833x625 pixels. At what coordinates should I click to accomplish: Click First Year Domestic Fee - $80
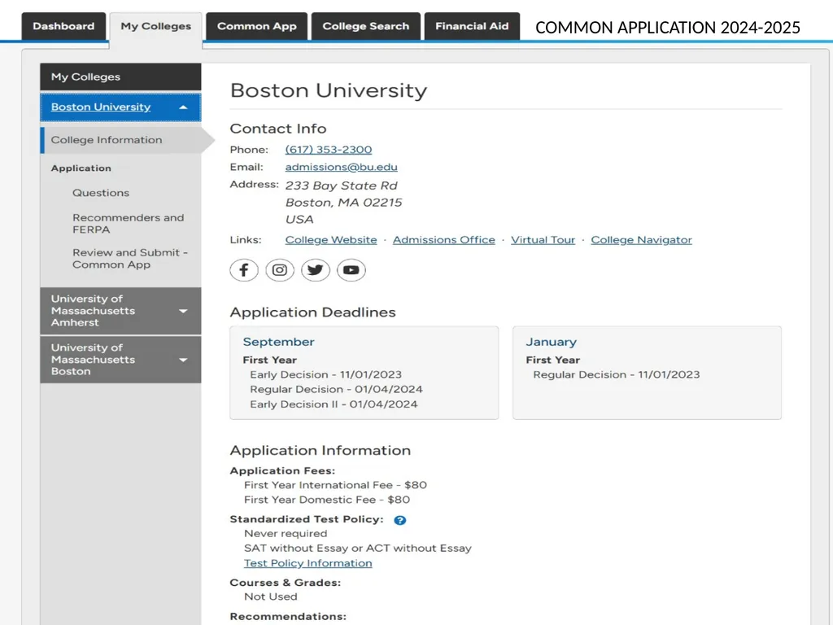(327, 500)
